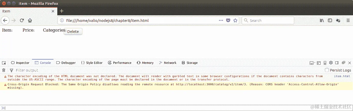Show devtools in a separate window
This screenshot has height=111, width=353.
[x=344, y=63]
